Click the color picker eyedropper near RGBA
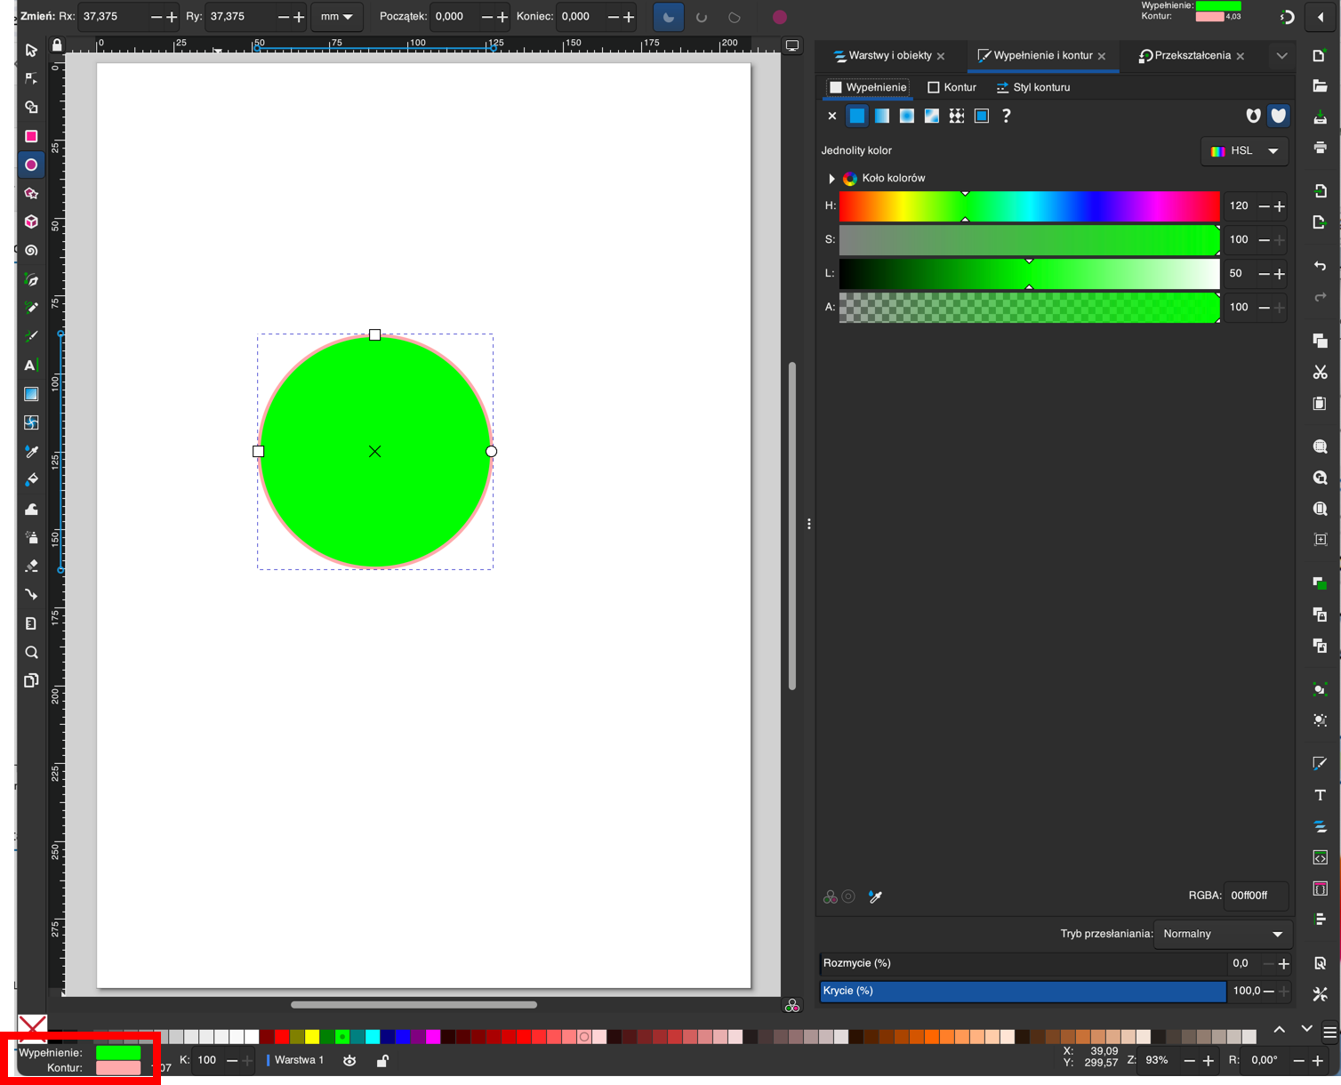This screenshot has width=1341, height=1085. tap(875, 896)
